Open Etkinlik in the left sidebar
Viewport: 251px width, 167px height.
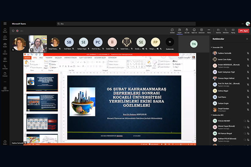pyautogui.click(x=5, y=31)
